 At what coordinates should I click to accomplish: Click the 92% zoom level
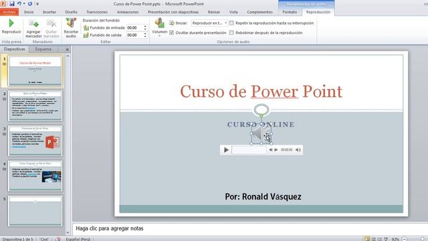click(395, 239)
